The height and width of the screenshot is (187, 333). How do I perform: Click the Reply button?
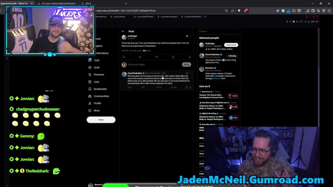(186, 64)
